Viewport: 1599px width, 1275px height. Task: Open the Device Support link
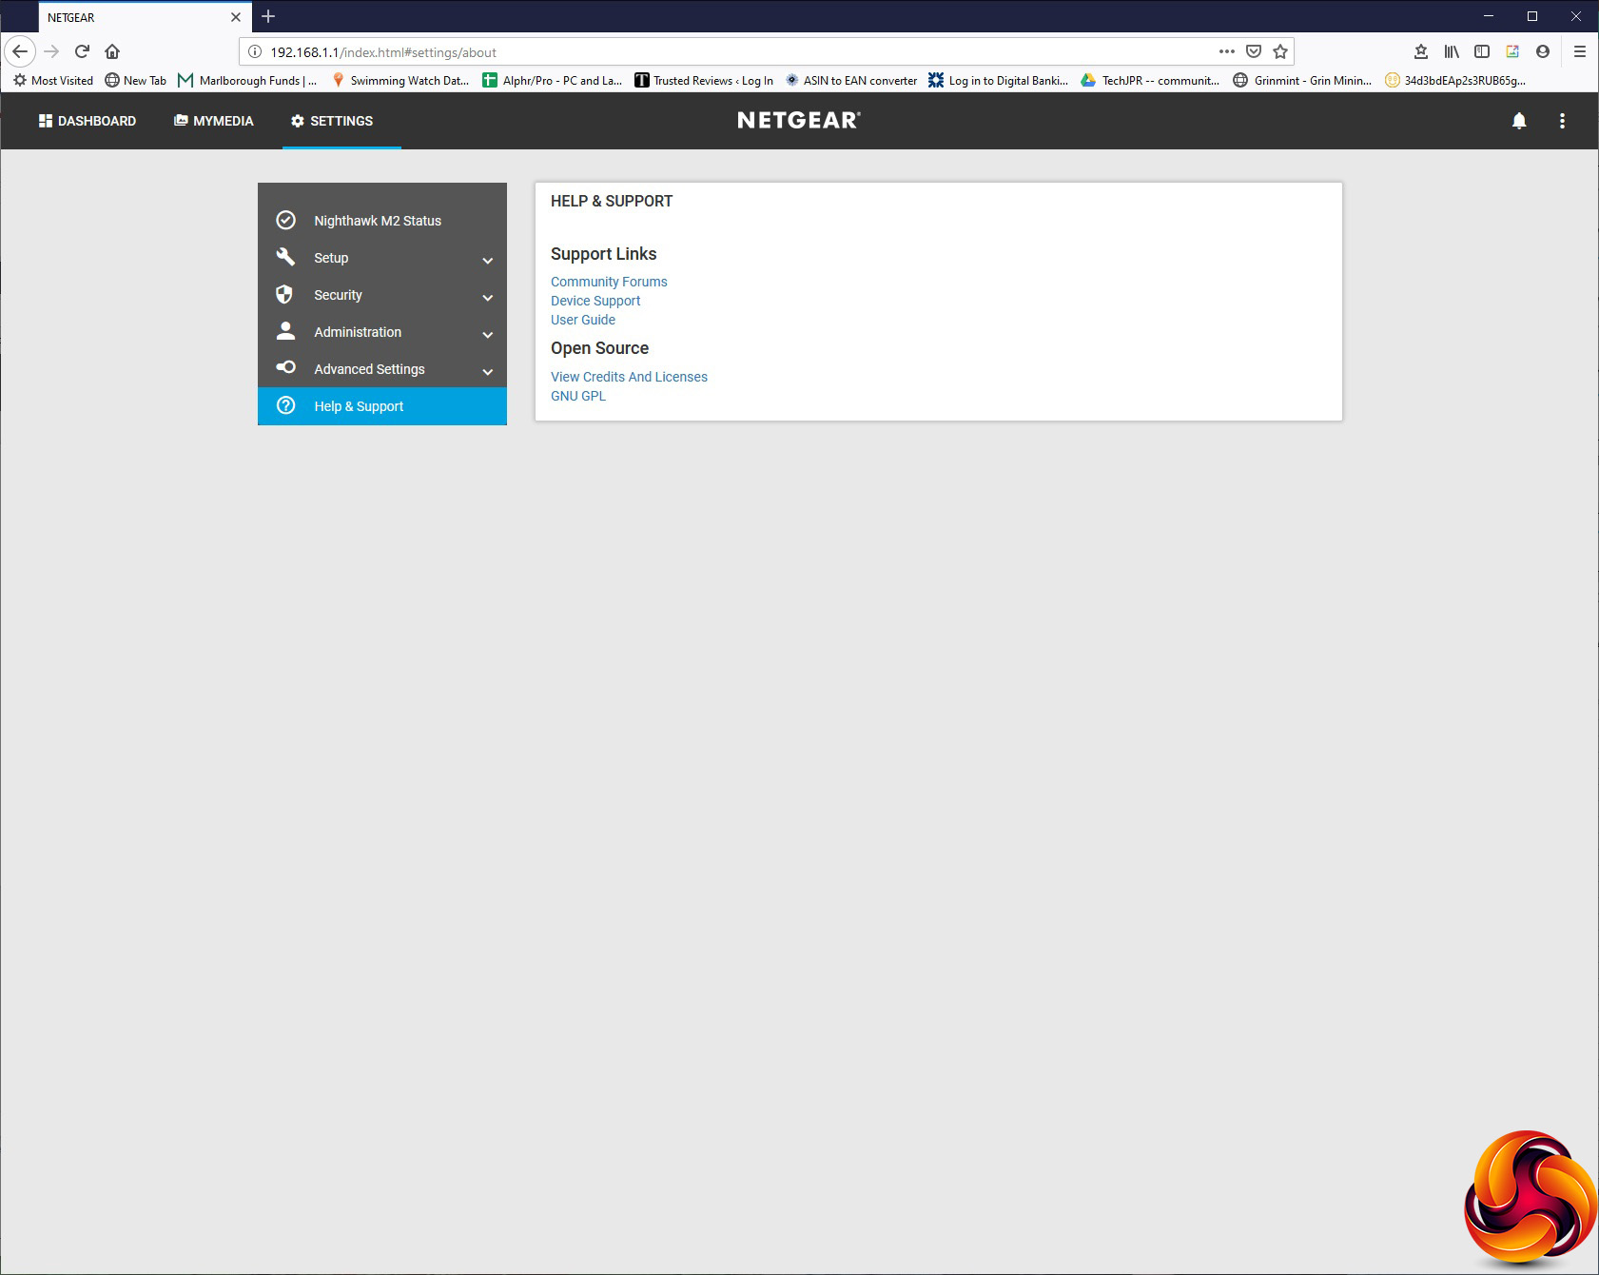coord(595,301)
